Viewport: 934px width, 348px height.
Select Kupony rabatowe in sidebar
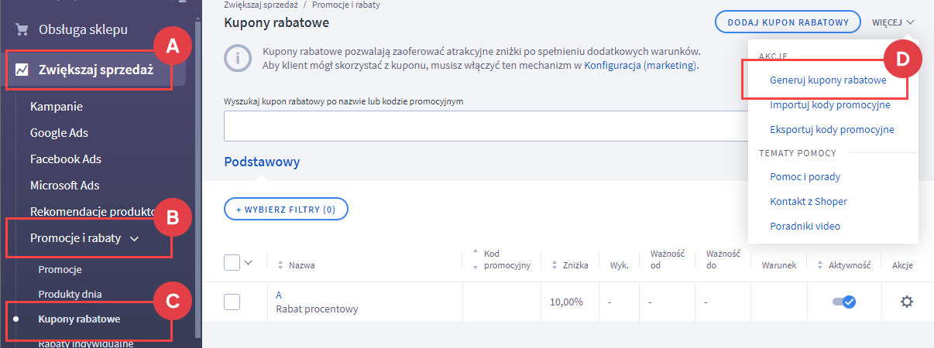click(x=80, y=319)
